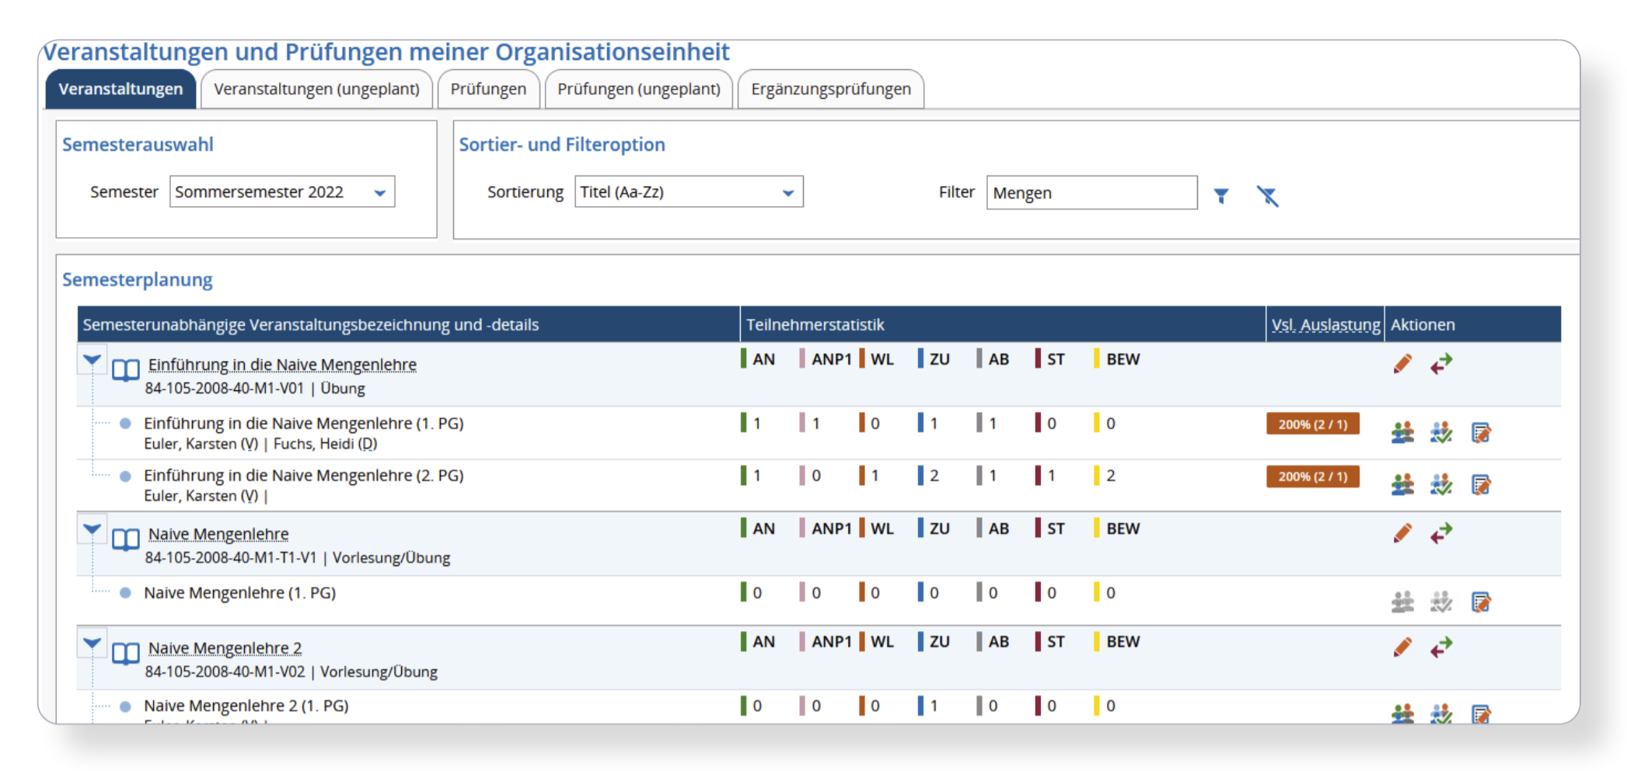Screen dimensions: 1627x771
Task: Switch to the Prüfungen tab
Action: pyautogui.click(x=488, y=89)
